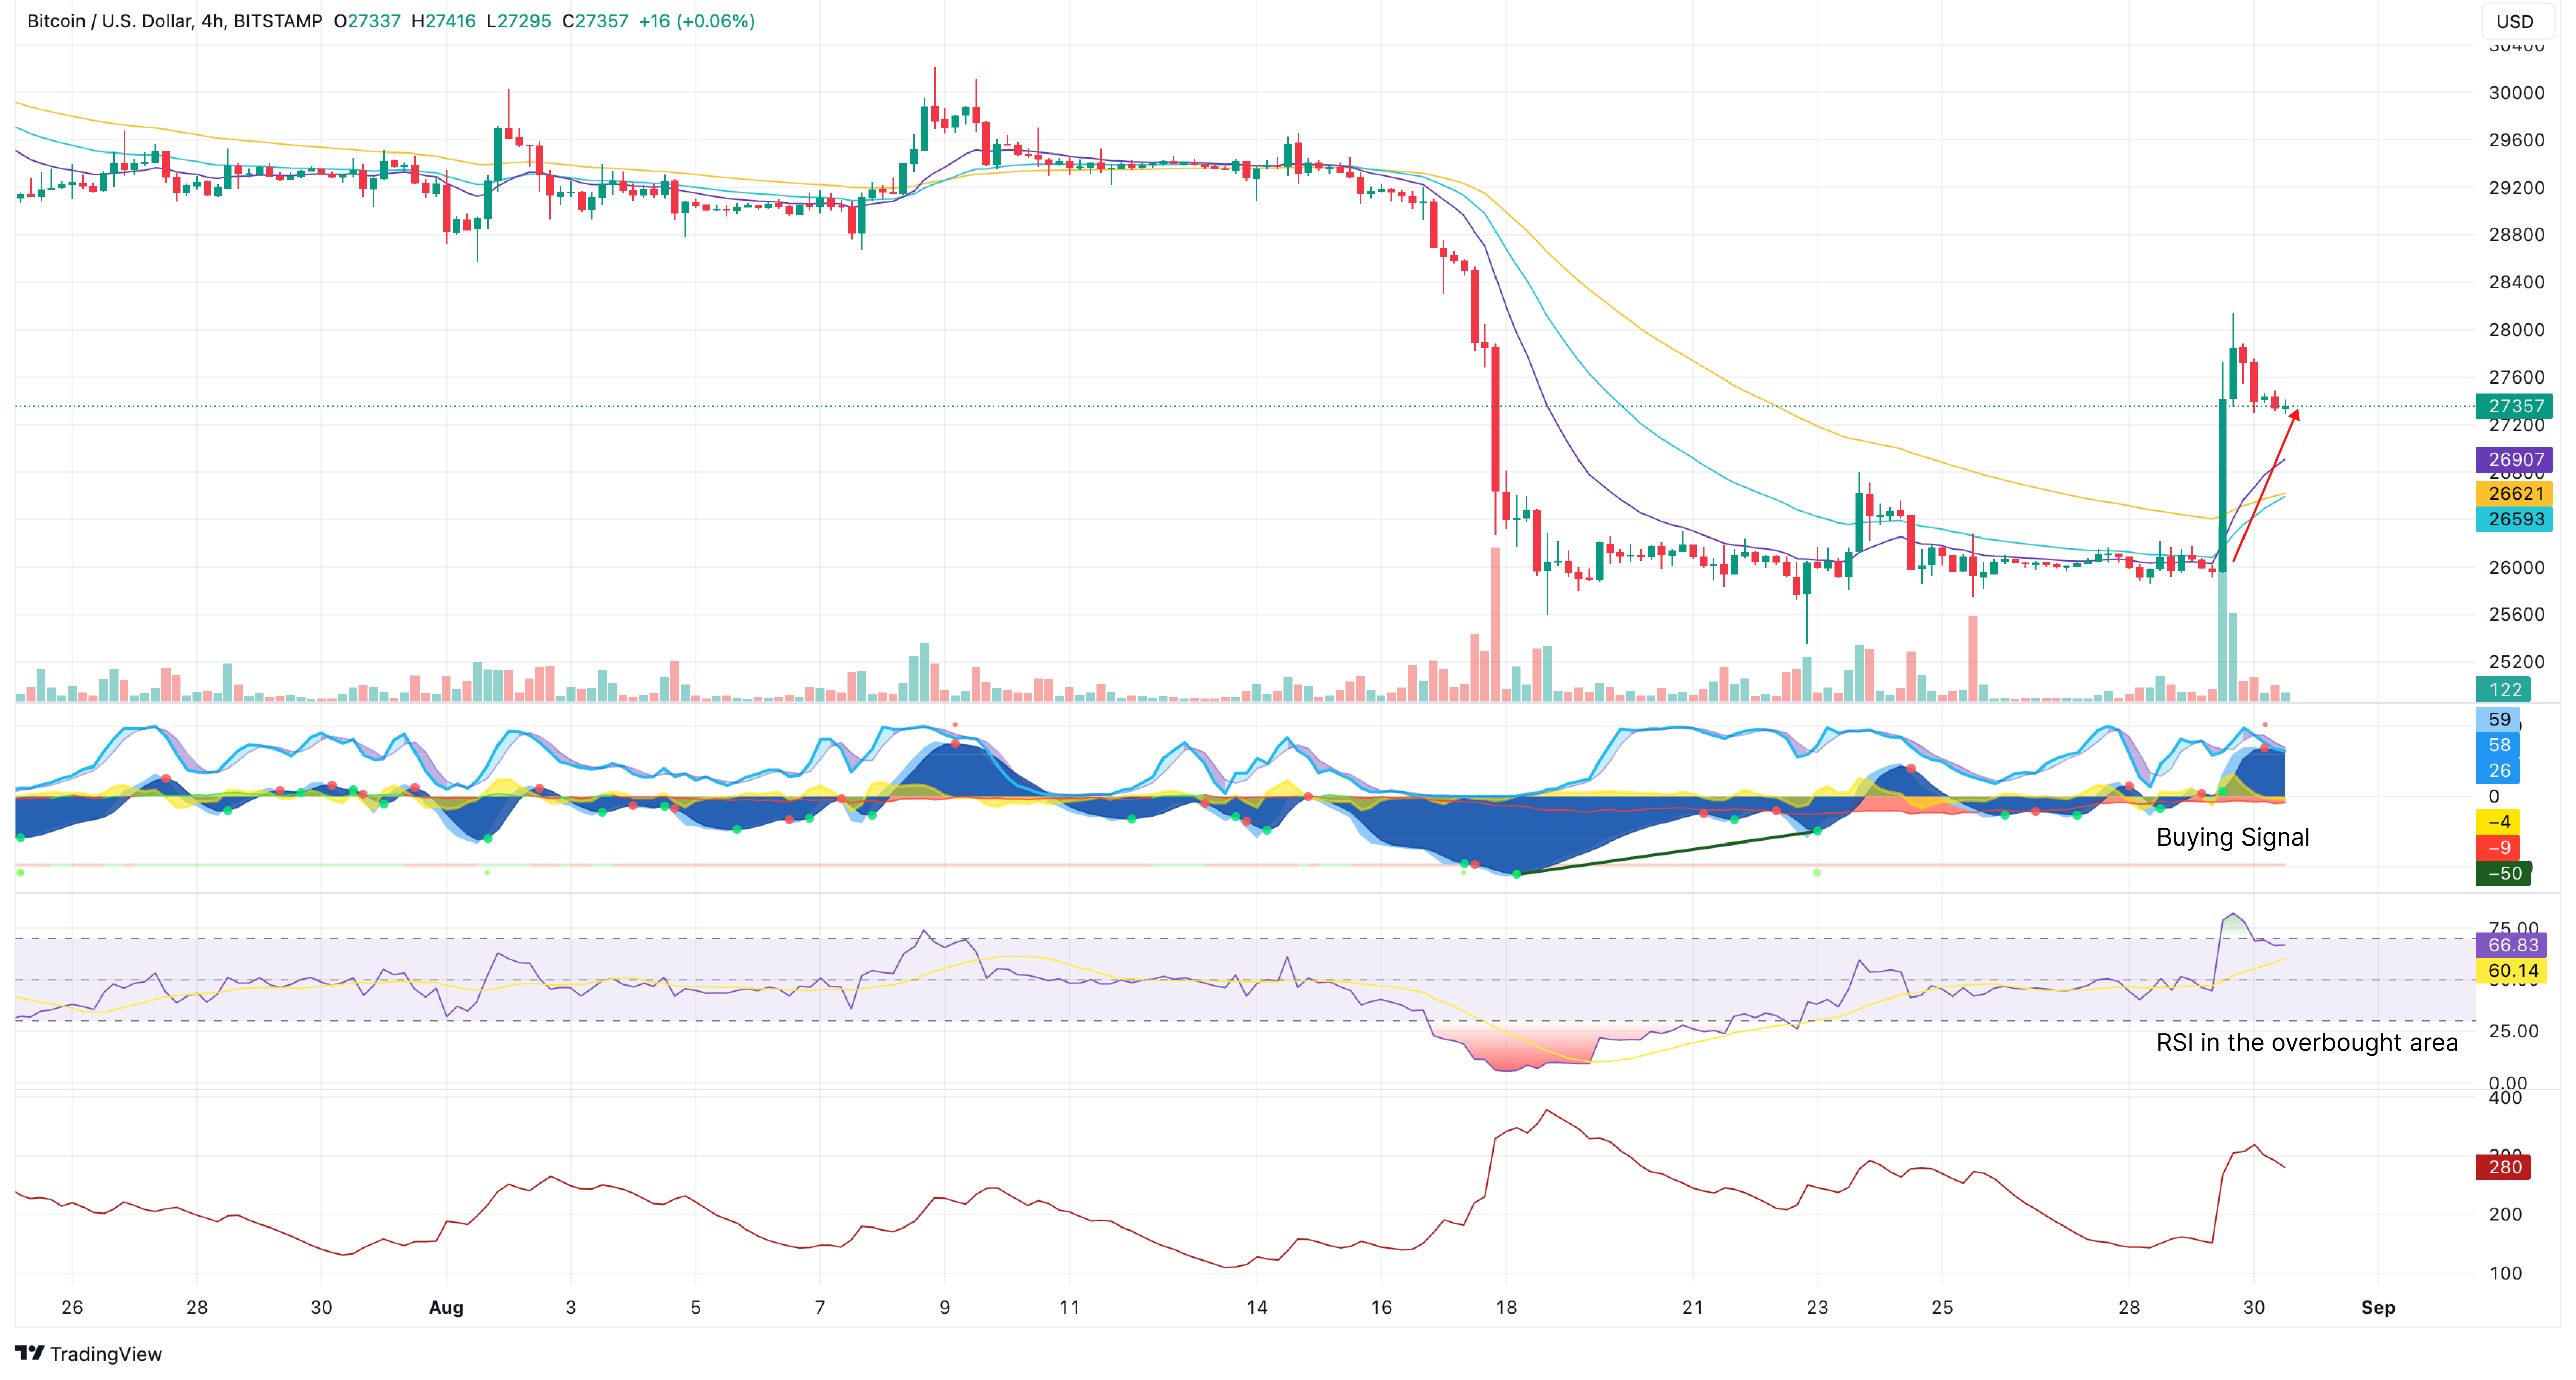Click the RSI in the overbought area annotation
The image size is (2576, 1380).
[x=2306, y=1043]
